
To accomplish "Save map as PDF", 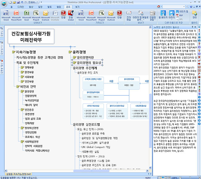I will coord(179,16).
